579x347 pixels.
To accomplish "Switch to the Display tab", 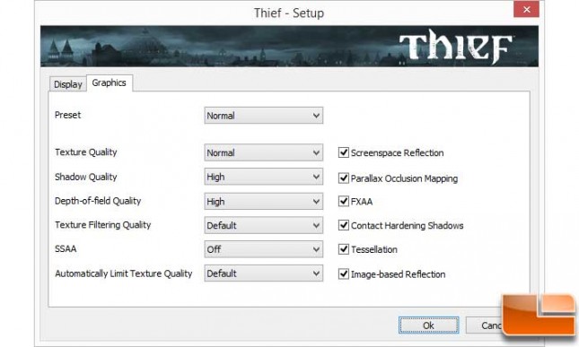I will (x=68, y=84).
